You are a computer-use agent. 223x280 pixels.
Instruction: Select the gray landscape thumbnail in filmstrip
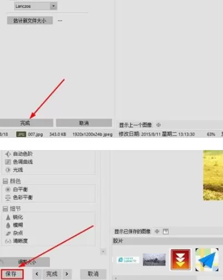click(x=154, y=259)
